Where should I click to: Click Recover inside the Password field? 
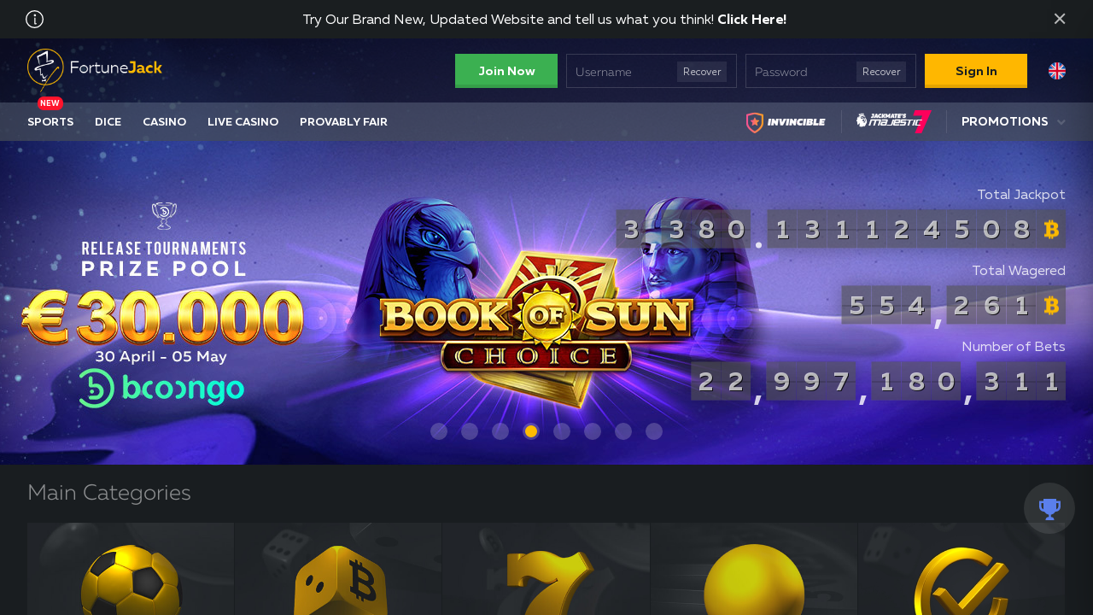[x=881, y=72]
